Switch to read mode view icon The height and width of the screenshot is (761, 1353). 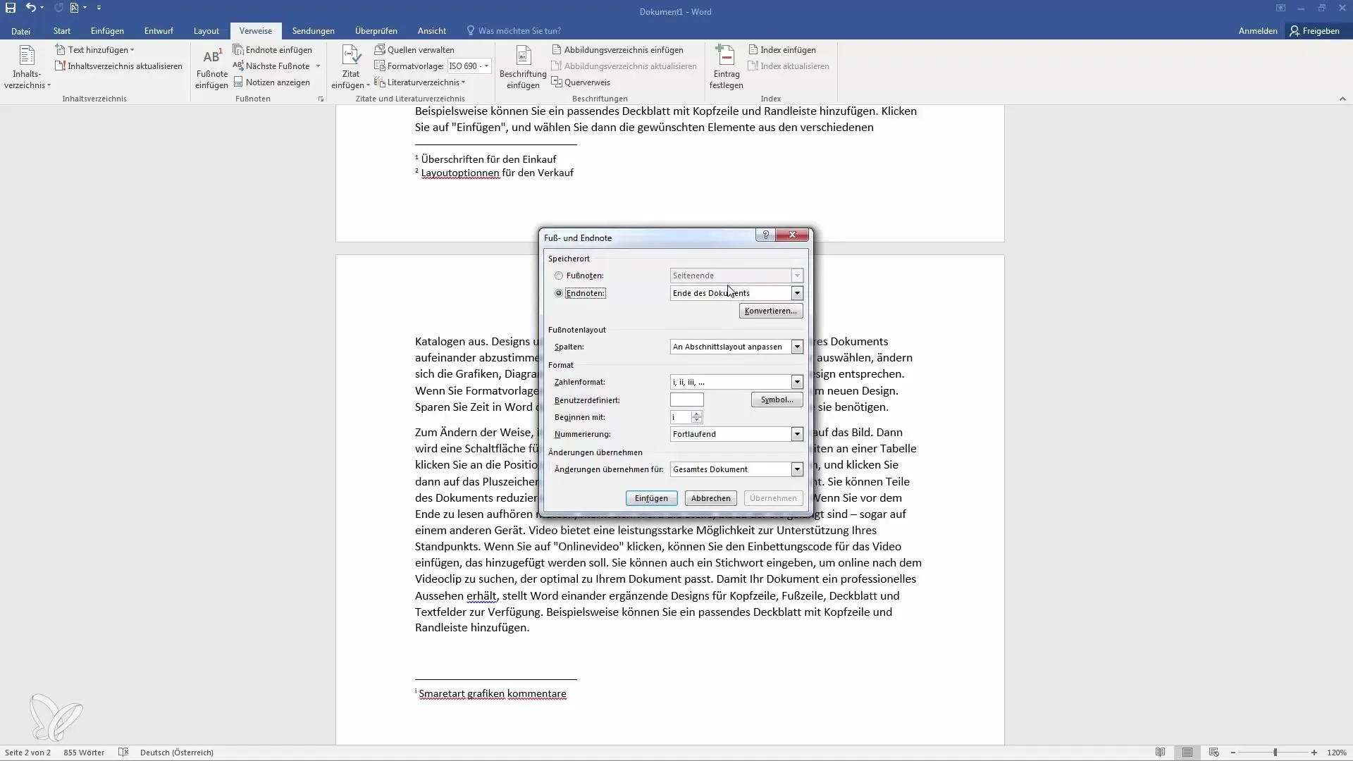click(1161, 753)
